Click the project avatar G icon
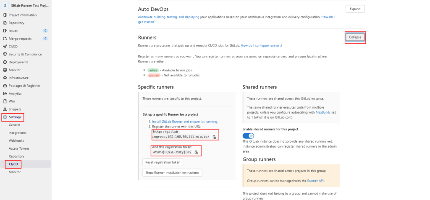Screen dimensions: 430x200 coord(5,5)
